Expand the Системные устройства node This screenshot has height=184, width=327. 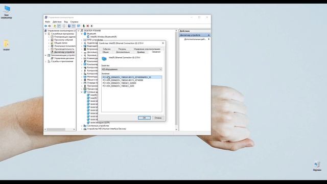pos(82,126)
